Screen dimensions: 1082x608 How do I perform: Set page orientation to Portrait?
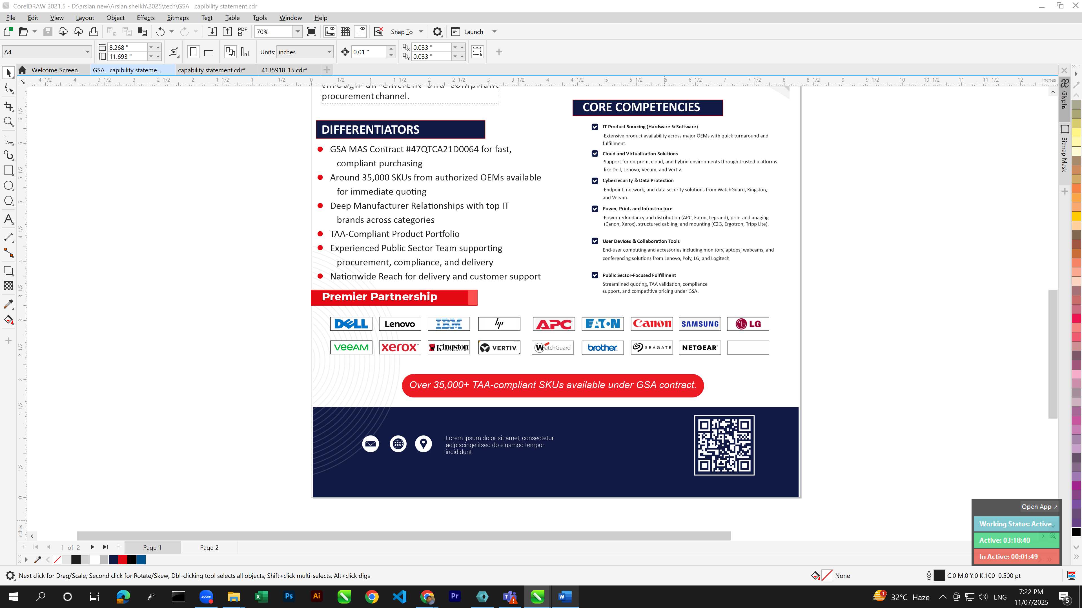(x=193, y=52)
